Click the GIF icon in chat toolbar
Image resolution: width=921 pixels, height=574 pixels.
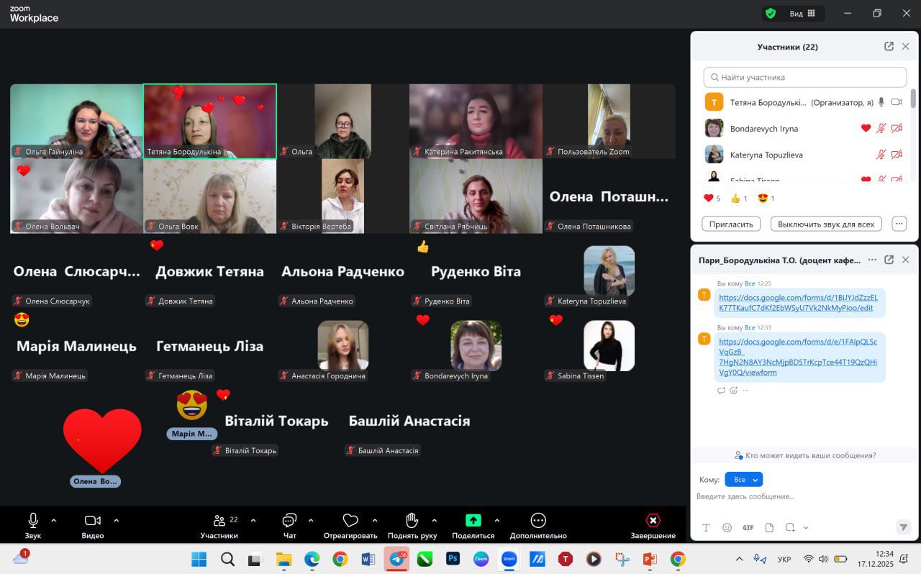pos(748,527)
